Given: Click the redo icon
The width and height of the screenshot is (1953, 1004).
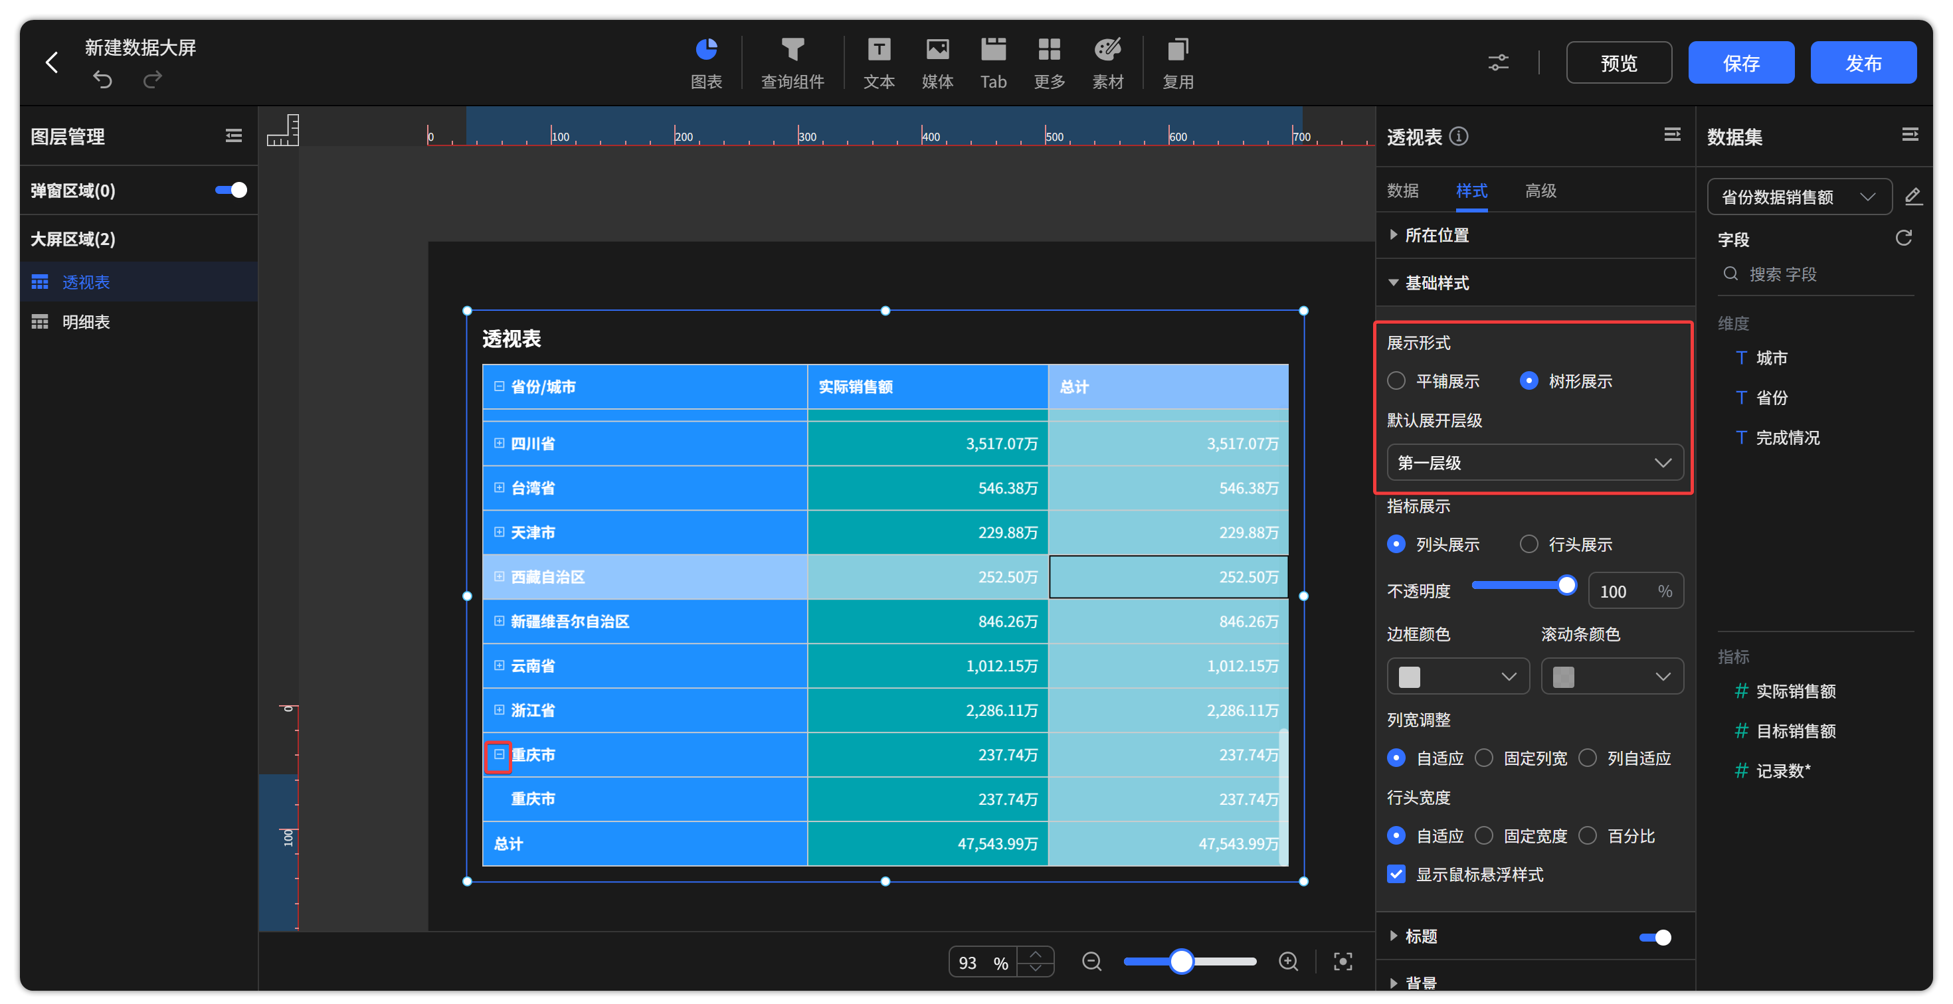Looking at the screenshot, I should (152, 80).
